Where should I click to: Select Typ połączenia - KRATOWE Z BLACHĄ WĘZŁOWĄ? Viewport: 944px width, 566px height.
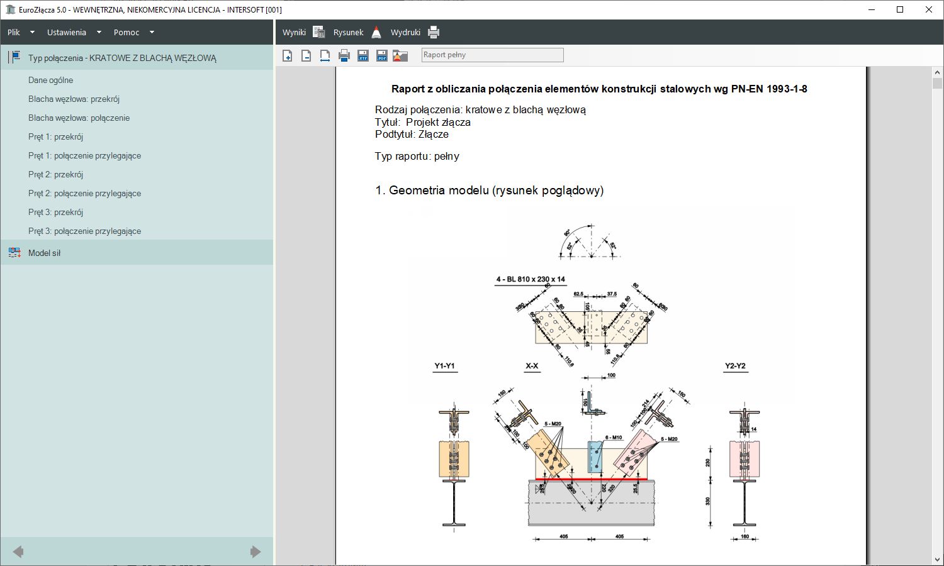pos(137,57)
